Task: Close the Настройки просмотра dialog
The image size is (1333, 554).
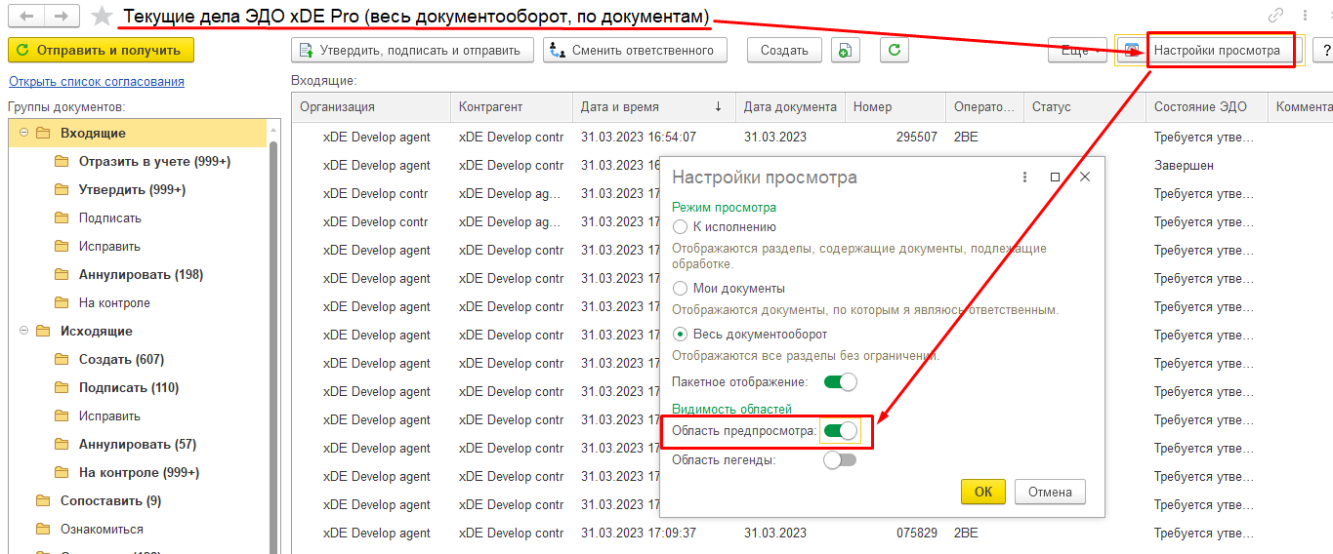Action: (1085, 178)
